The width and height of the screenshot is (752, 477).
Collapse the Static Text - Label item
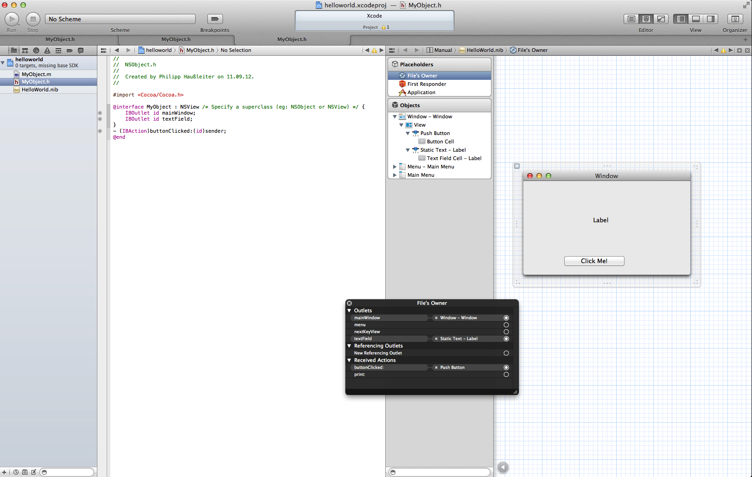[x=408, y=150]
